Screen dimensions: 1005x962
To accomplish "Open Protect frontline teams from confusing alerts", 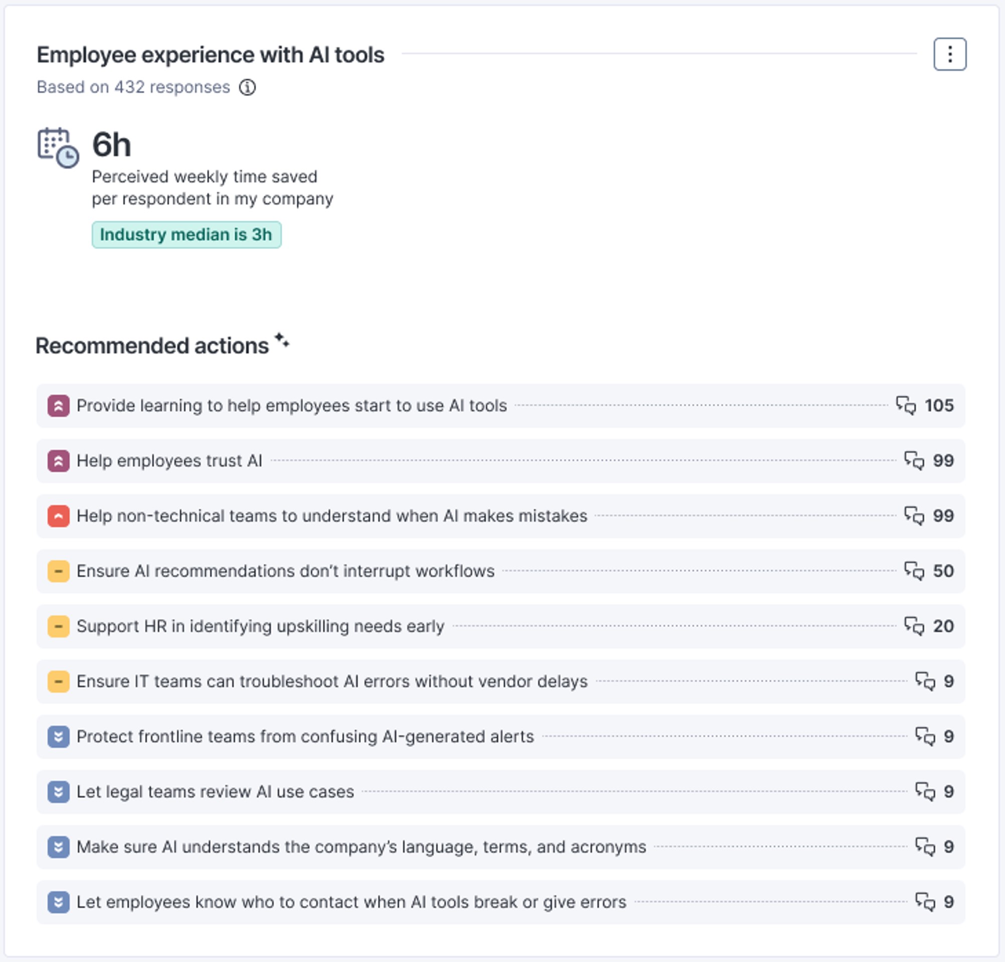I will (305, 736).
